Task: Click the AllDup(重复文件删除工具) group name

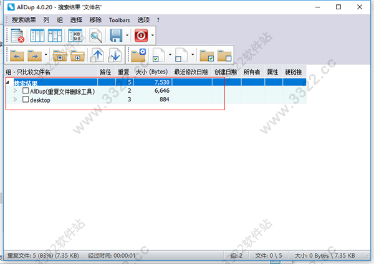Action: coord(62,92)
